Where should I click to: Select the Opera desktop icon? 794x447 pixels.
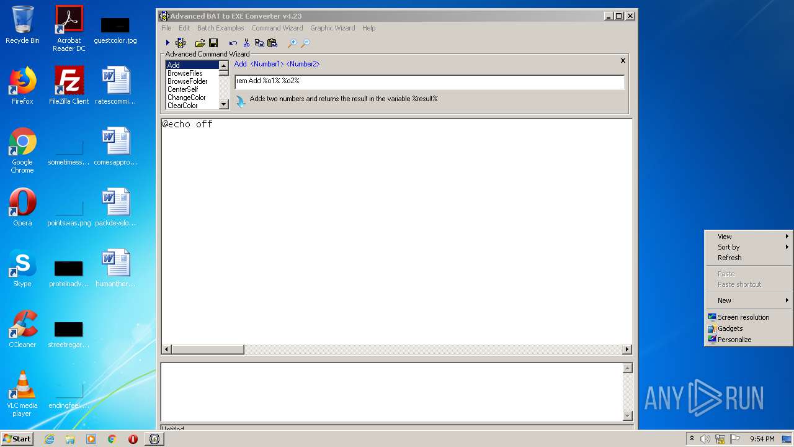pos(22,207)
